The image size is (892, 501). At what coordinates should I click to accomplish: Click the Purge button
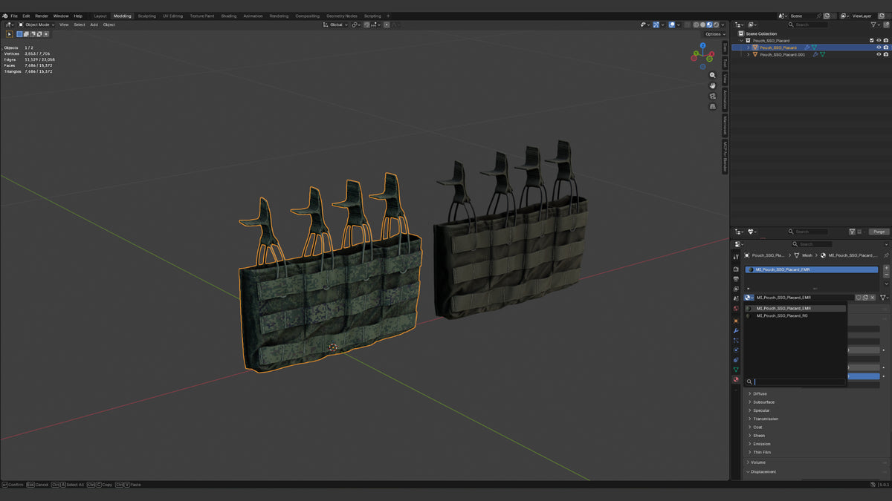click(879, 232)
